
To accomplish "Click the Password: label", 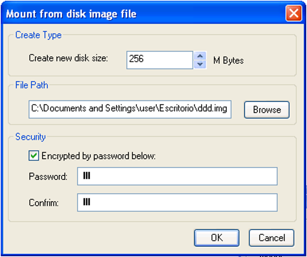I will [48, 176].
